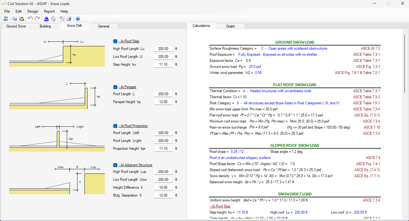Click the 'ASCE Table 1.5-1' reference text
Image resolution: width=409 pixels, height=221 pixels.
(366, 103)
